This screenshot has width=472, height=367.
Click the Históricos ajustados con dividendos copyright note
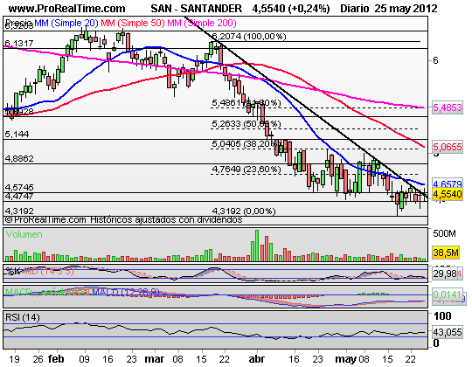[x=166, y=220]
